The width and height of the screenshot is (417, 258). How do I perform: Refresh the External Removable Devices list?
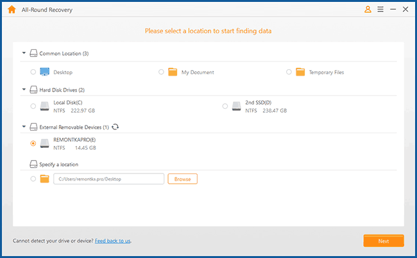click(x=115, y=127)
